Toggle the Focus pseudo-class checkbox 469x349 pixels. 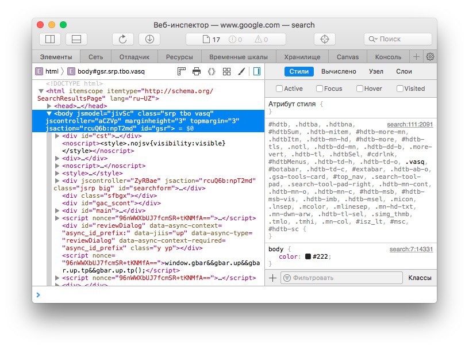pyautogui.click(x=320, y=89)
